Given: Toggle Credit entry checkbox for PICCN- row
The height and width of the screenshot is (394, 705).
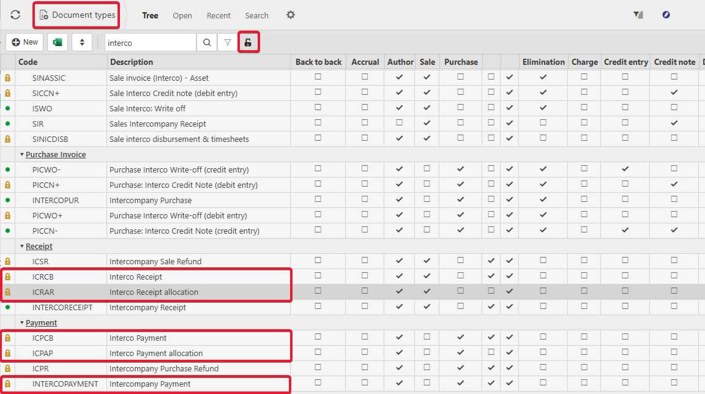Looking at the screenshot, I should 625,230.
